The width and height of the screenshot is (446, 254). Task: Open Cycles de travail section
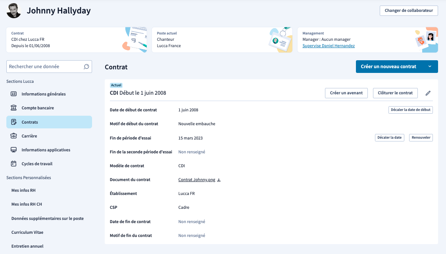(49, 164)
